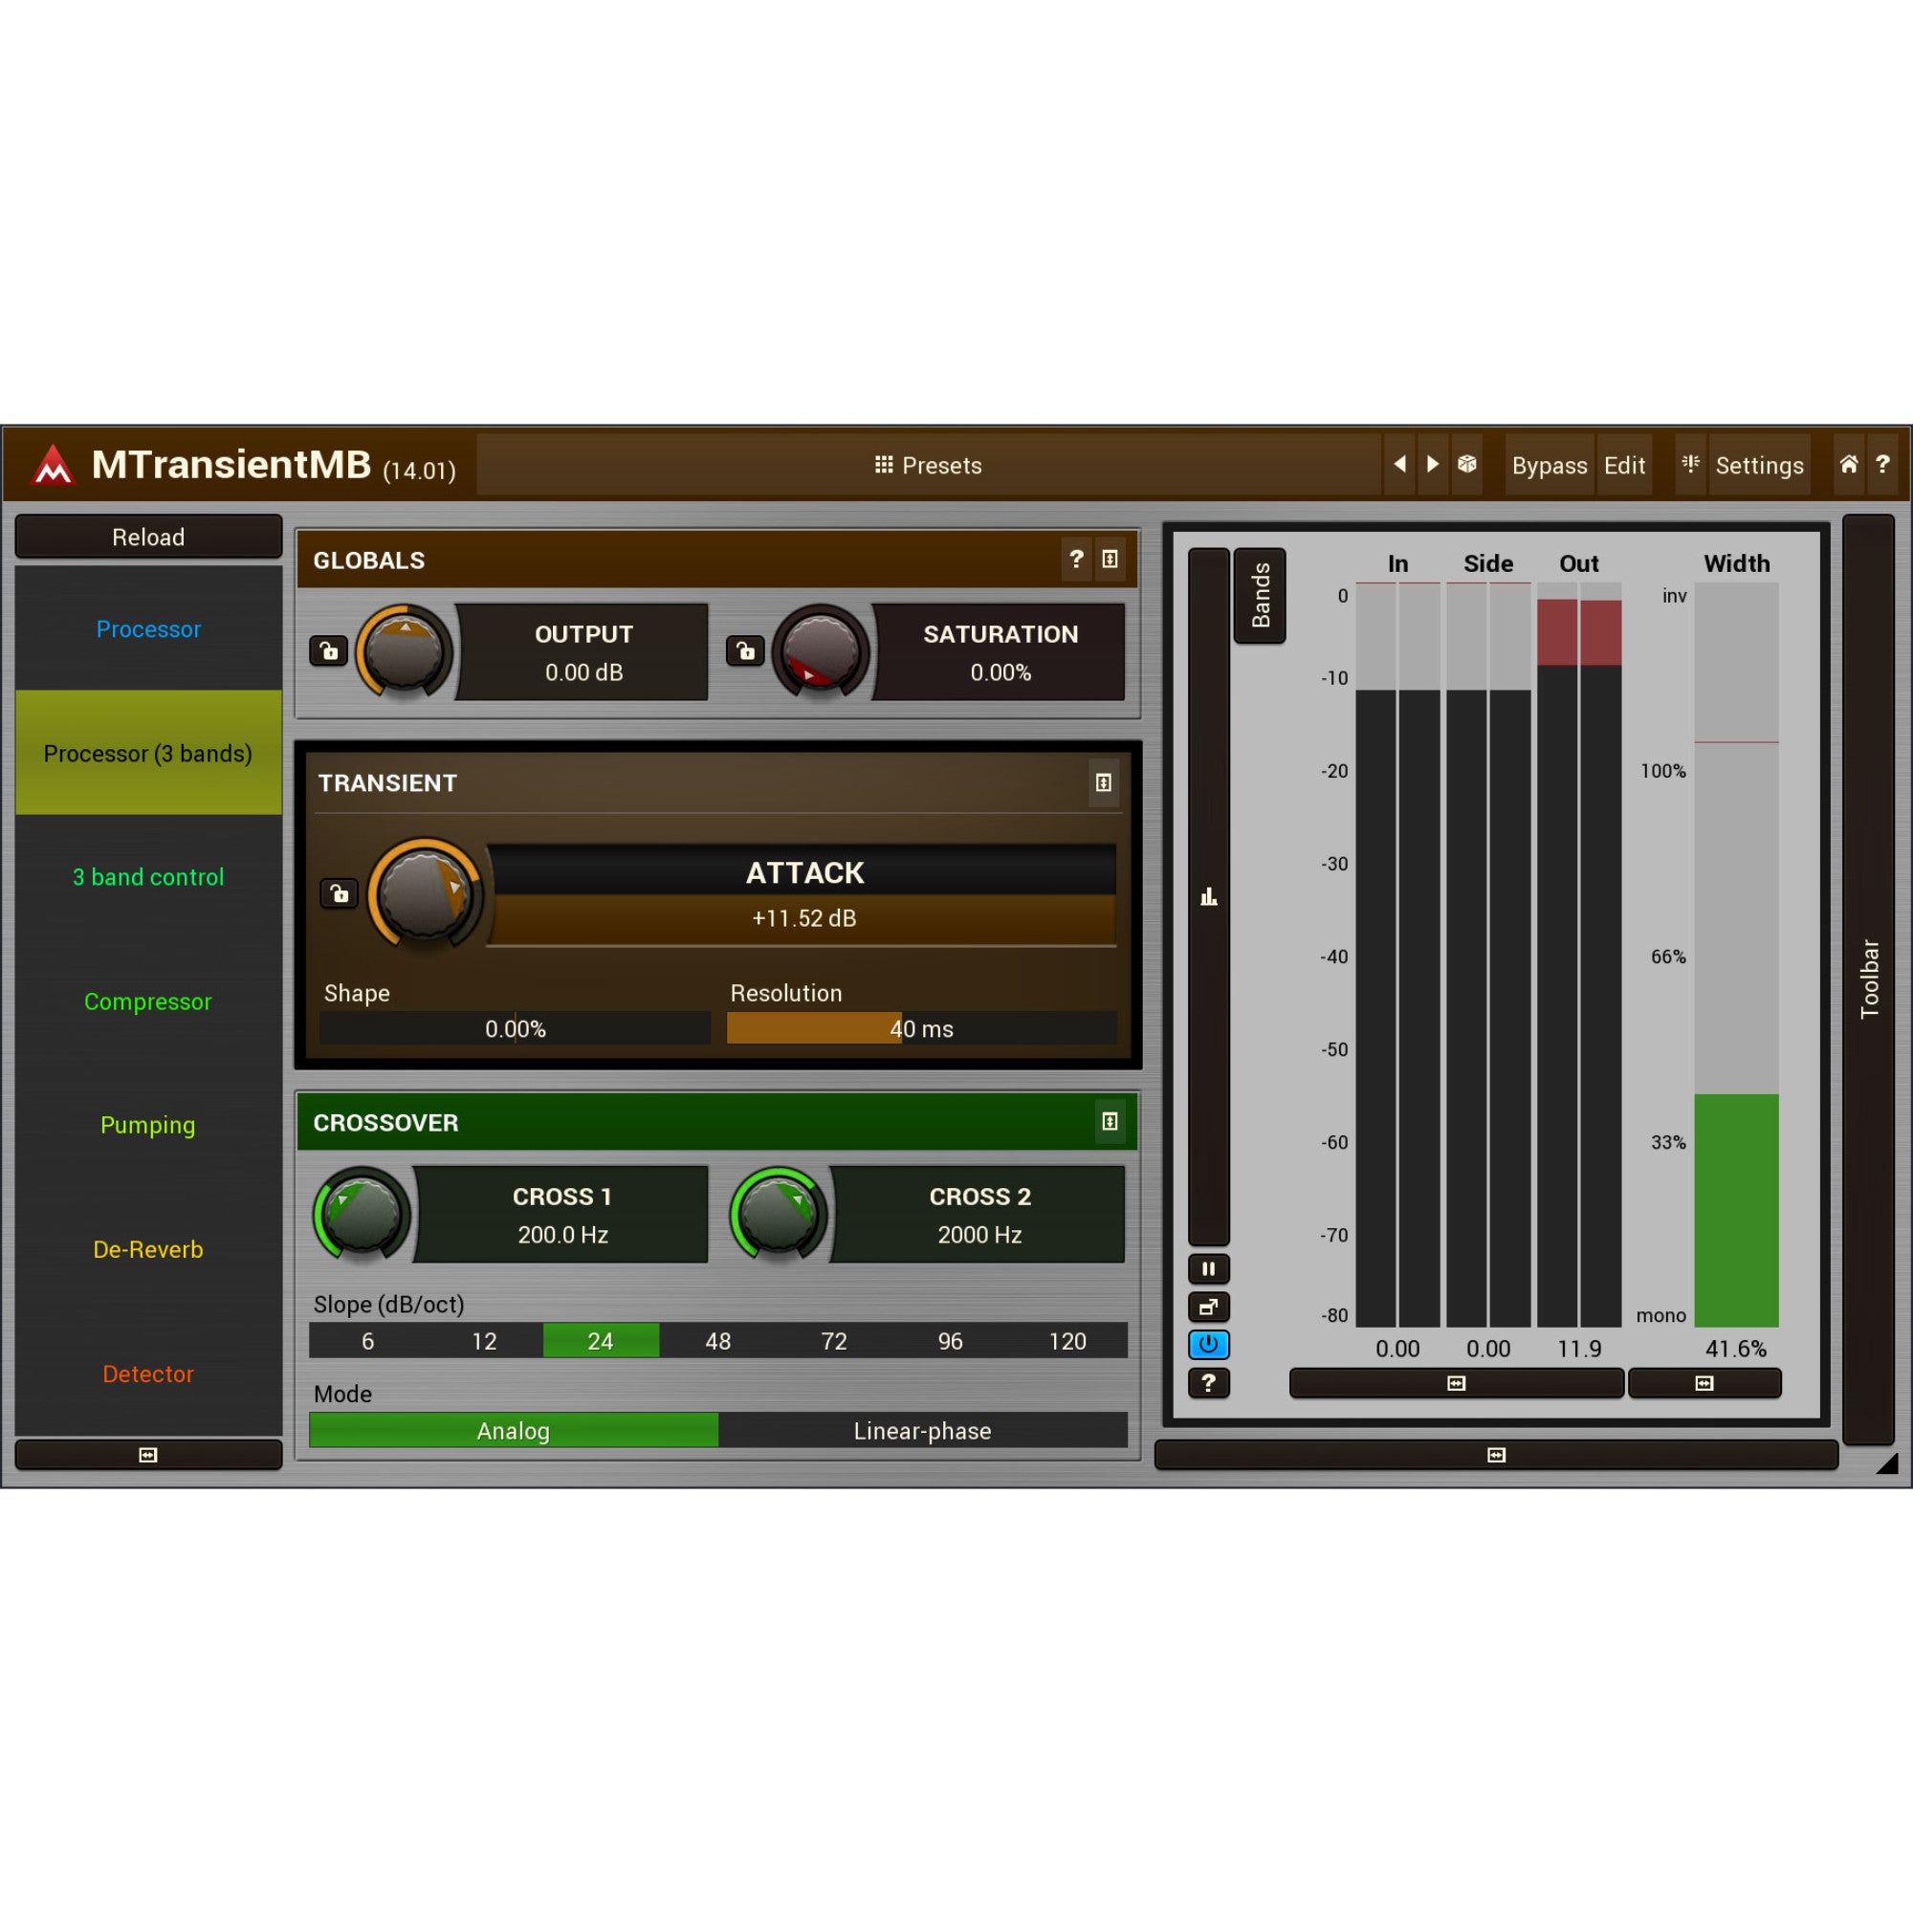
Task: Toggle the ATTACK lock icon
Action: click(339, 893)
